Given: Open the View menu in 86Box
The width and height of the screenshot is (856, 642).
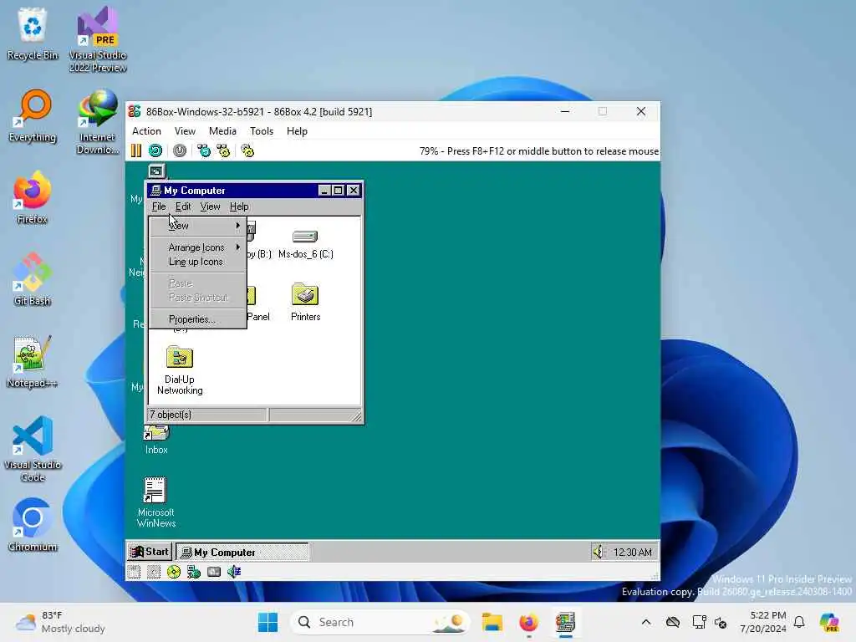Looking at the screenshot, I should (185, 131).
